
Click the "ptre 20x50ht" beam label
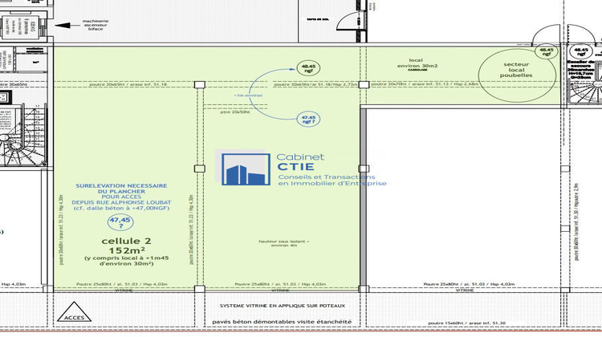tap(235, 112)
